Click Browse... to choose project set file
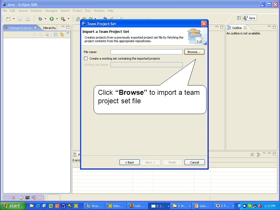Image resolution: width=280 pixels, height=210 pixels. point(194,52)
